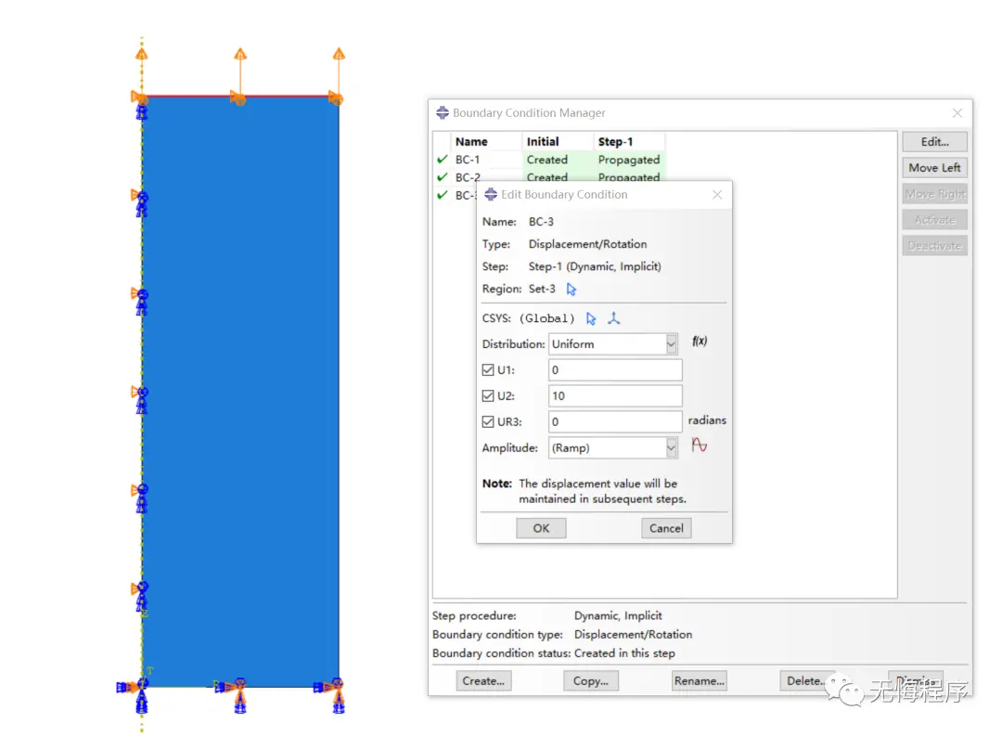Select the BC-1 row name

point(467,160)
